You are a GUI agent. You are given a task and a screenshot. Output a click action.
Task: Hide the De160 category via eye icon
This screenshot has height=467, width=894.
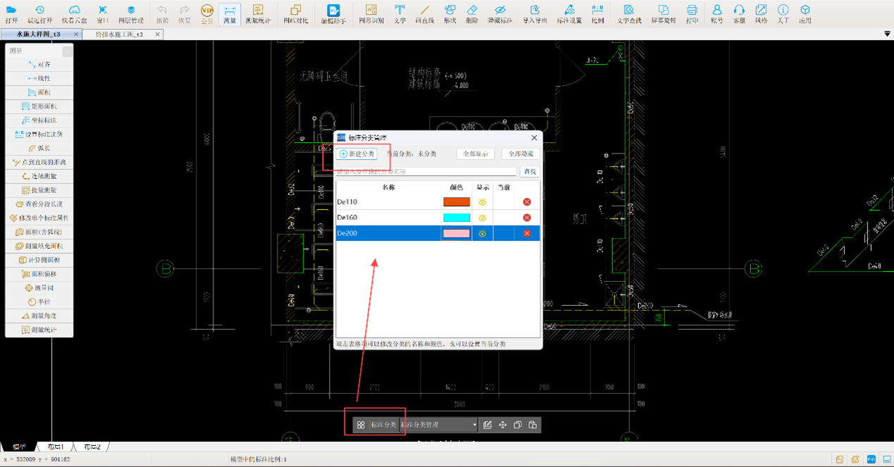482,218
